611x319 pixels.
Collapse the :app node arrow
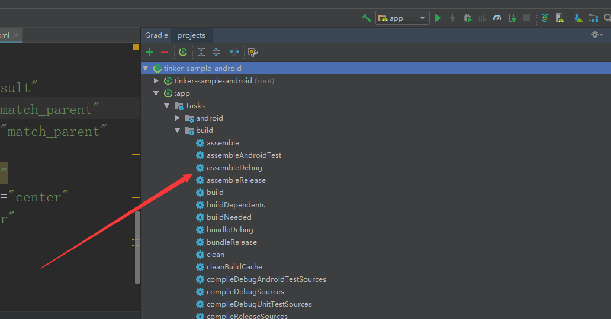156,93
